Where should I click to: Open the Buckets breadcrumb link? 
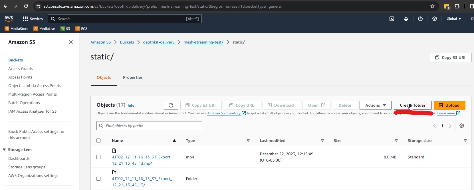click(x=127, y=42)
